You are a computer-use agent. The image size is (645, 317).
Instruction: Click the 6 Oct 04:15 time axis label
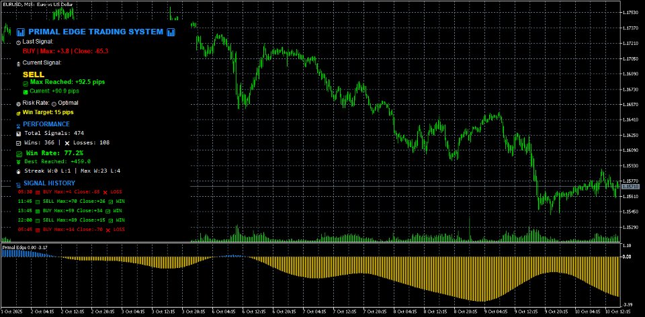tap(224, 312)
